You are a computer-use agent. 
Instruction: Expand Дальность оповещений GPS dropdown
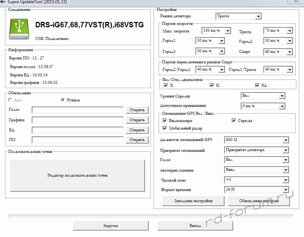pyautogui.click(x=256, y=140)
